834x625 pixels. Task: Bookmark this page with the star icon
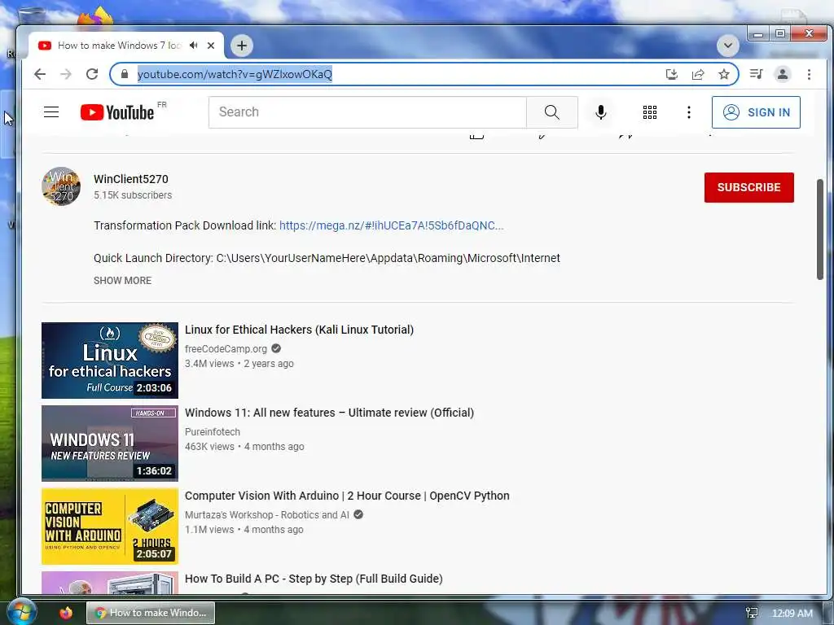point(724,74)
